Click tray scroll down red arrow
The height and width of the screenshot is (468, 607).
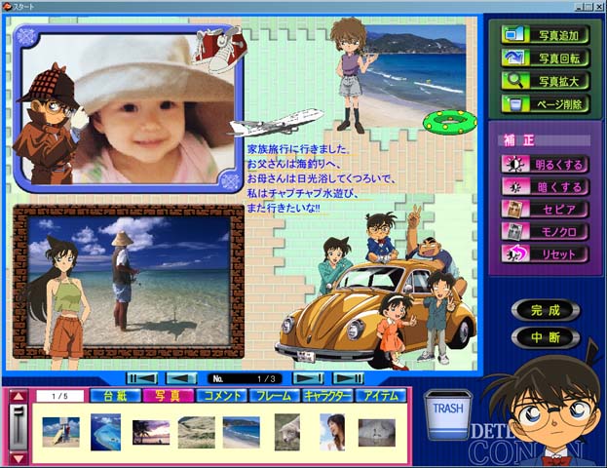point(19,458)
